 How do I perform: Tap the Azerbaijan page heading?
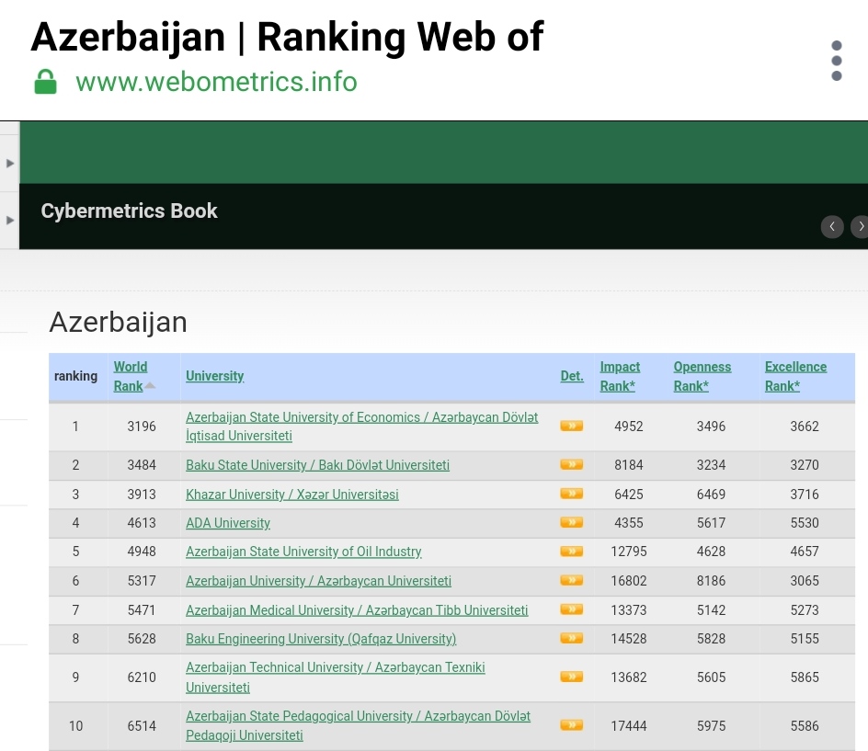click(x=119, y=323)
